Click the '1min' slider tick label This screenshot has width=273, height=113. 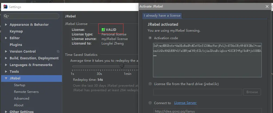coord(128,74)
